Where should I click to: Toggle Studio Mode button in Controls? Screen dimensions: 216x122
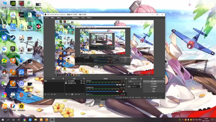(154, 86)
